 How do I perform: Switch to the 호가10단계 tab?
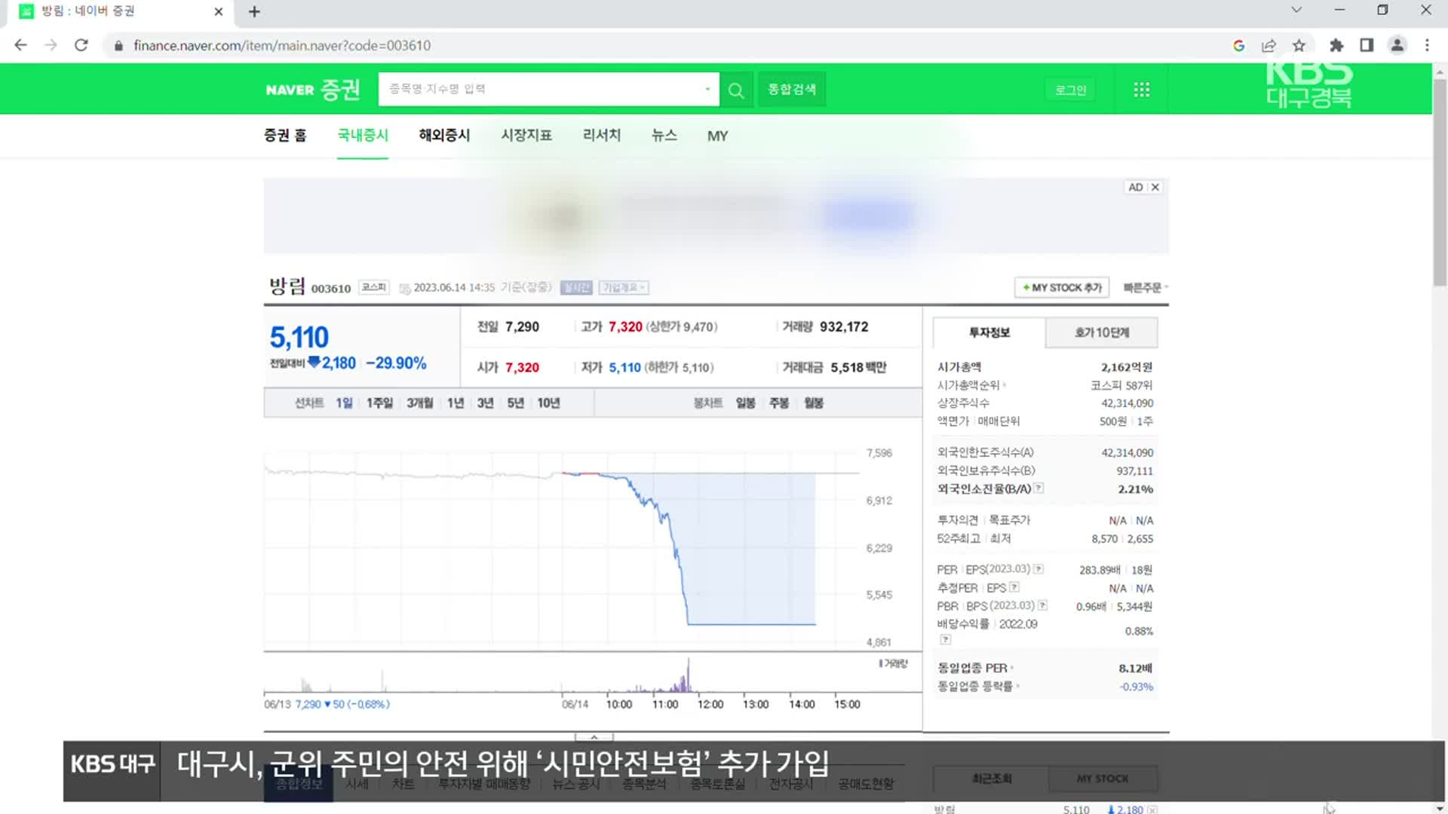[x=1102, y=332]
